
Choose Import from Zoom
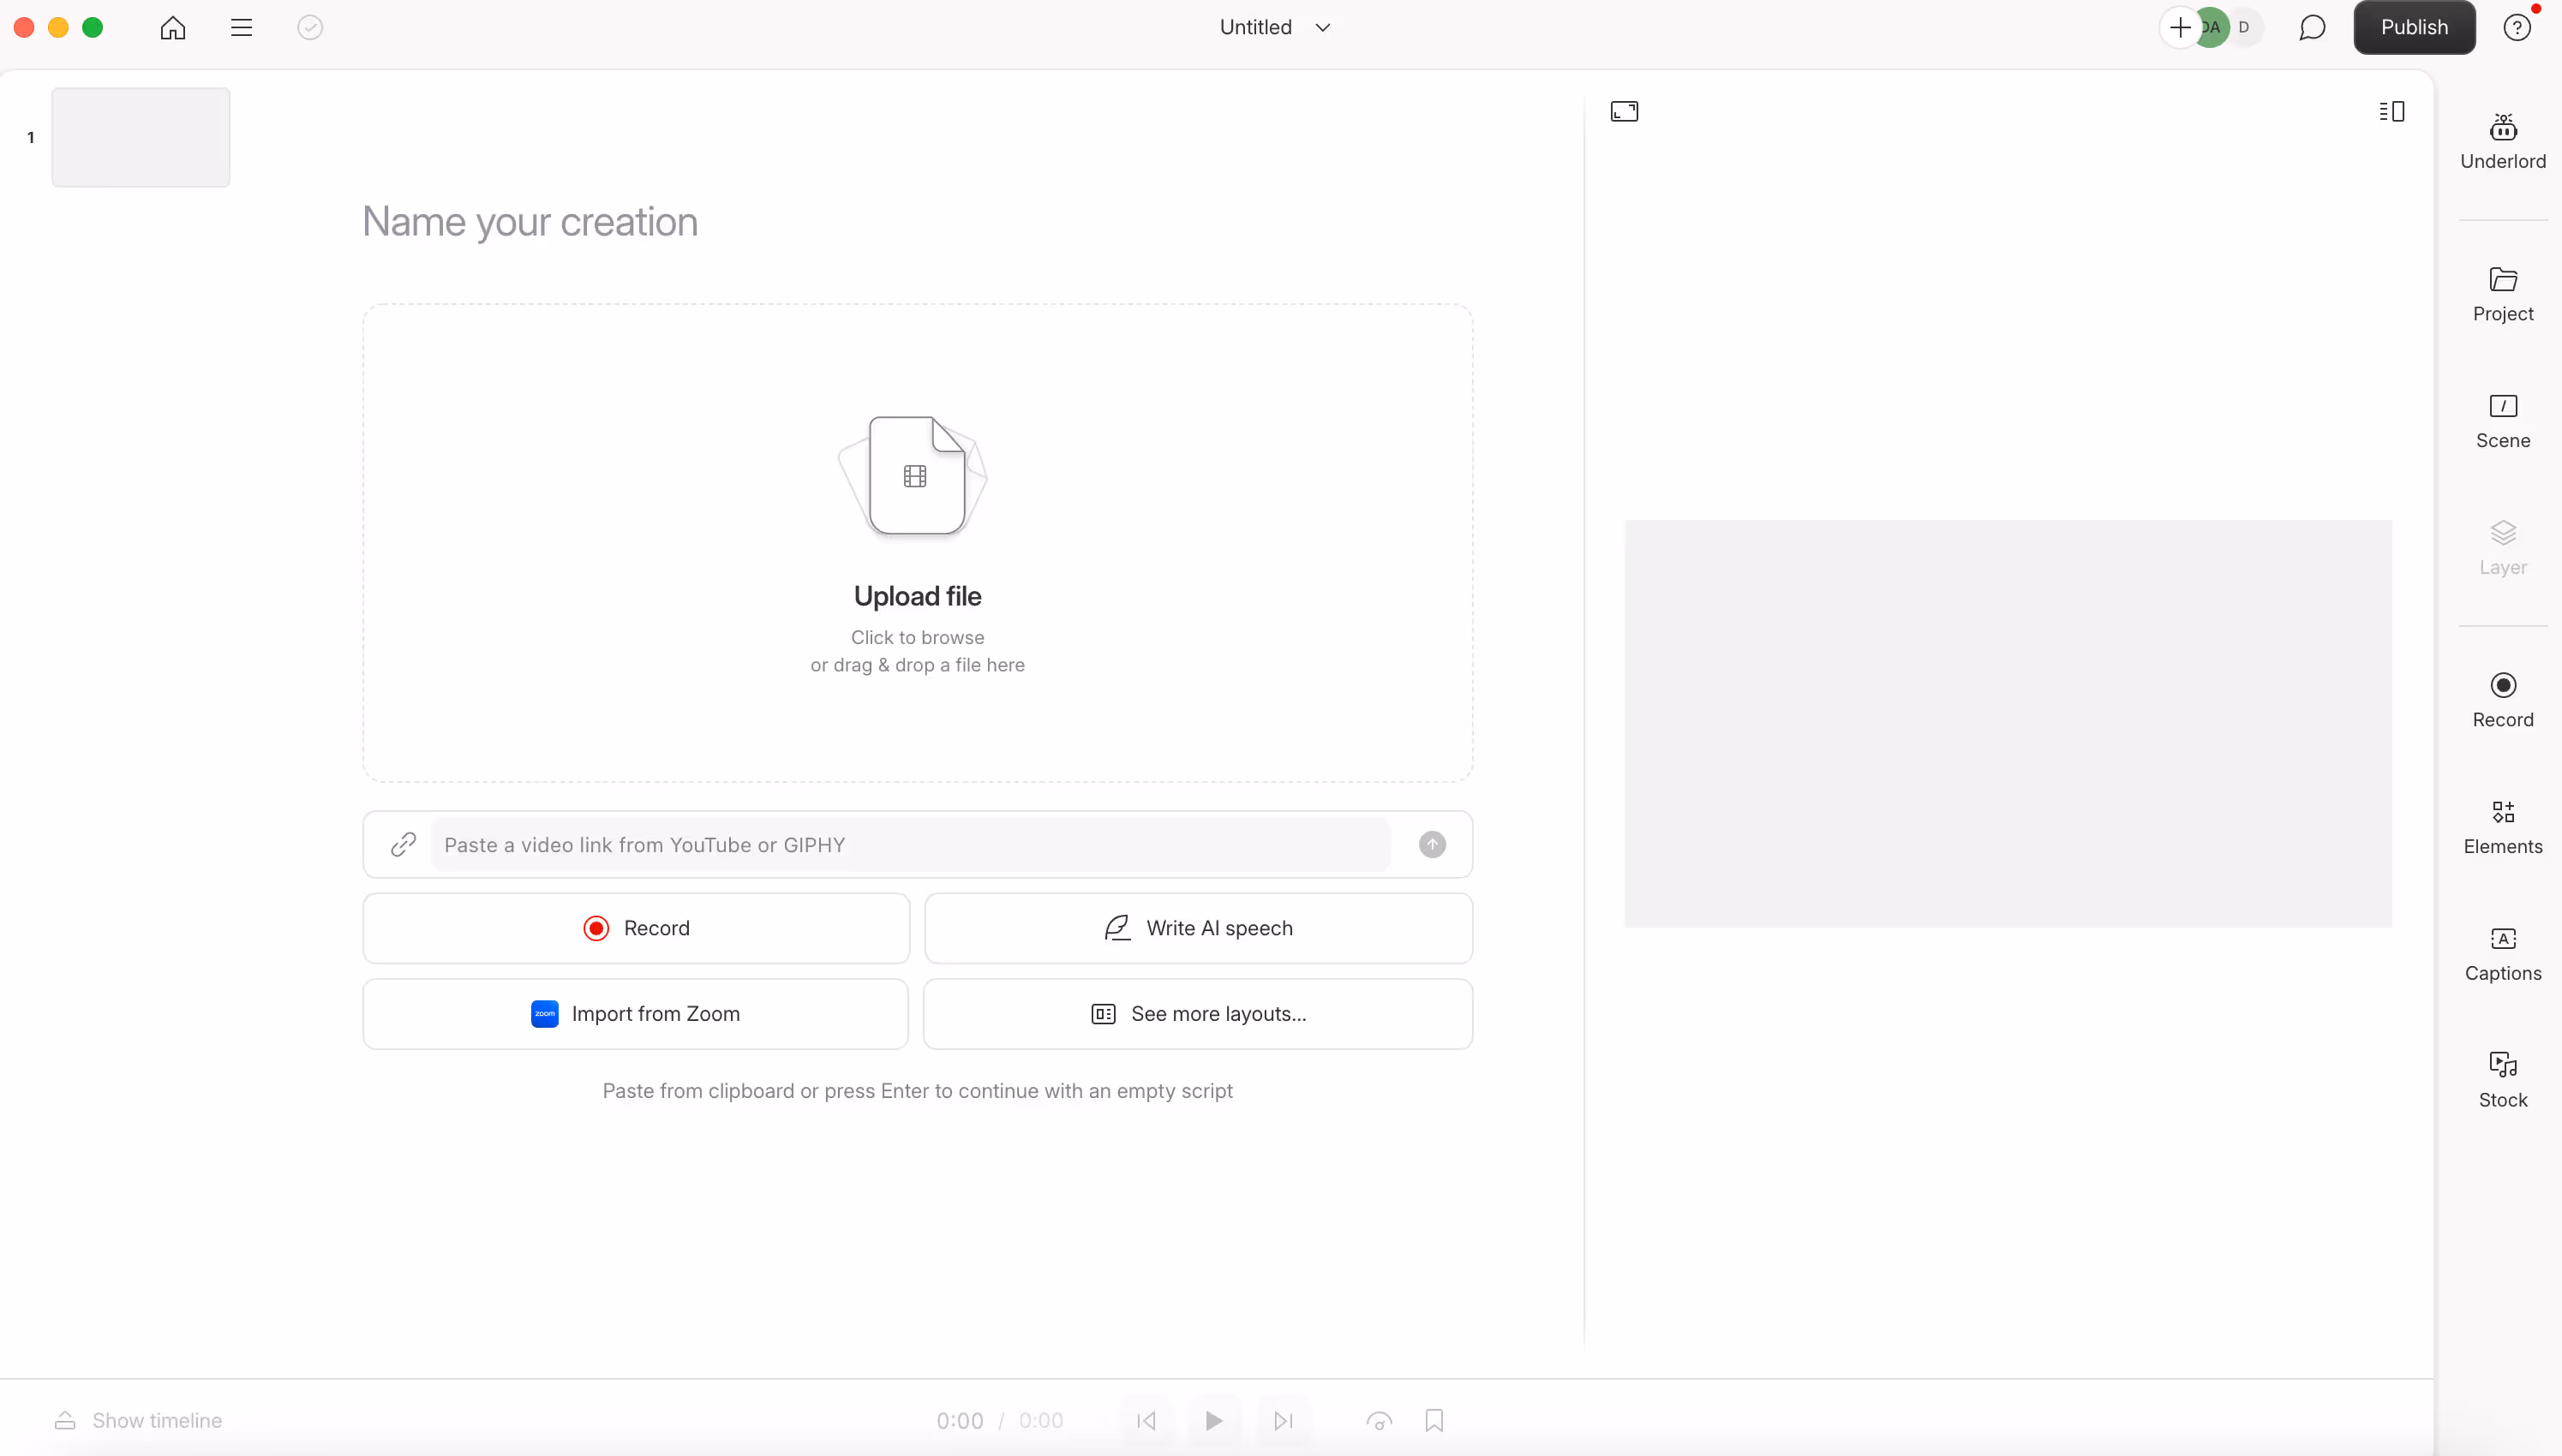637,1014
